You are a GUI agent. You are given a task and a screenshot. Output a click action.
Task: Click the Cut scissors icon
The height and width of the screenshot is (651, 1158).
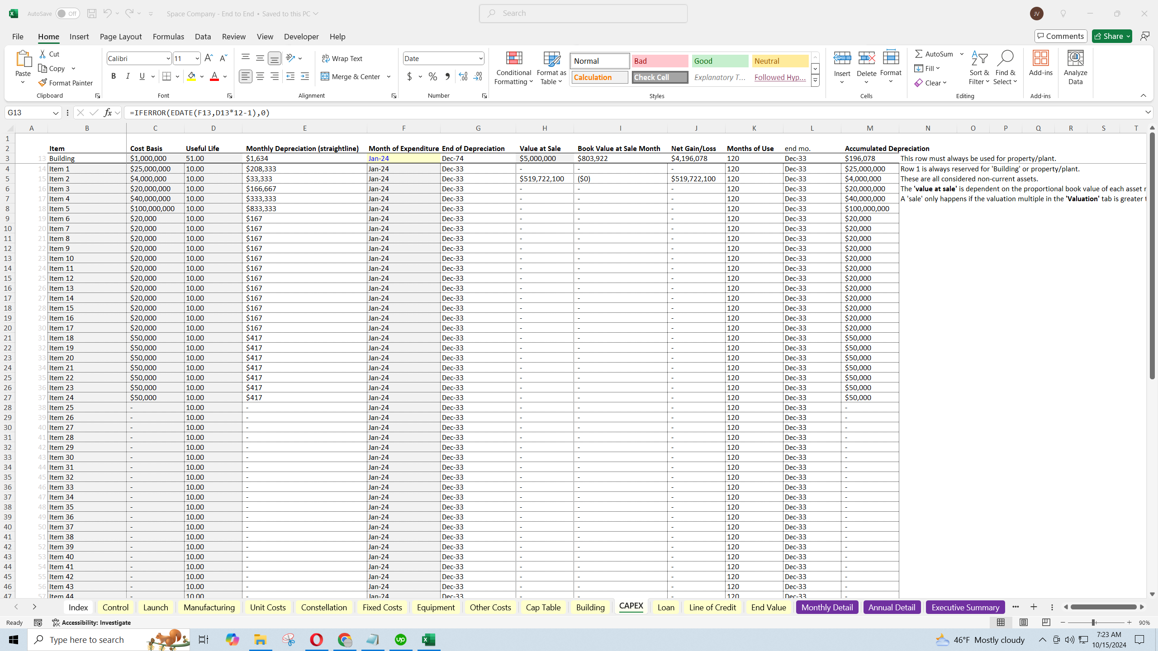pos(43,54)
